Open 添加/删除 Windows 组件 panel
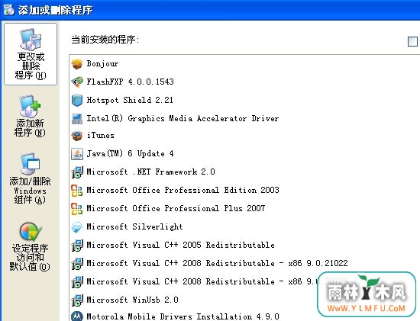The height and width of the screenshot is (321, 420). click(x=30, y=178)
